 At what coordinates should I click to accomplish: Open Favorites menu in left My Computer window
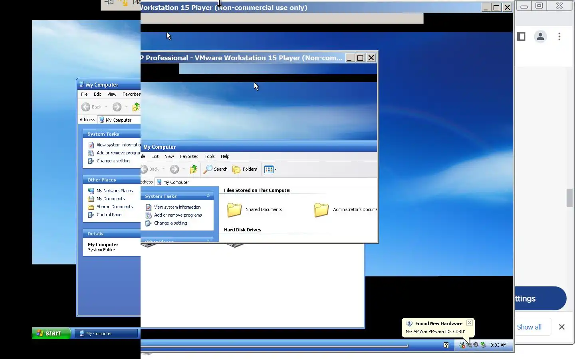[131, 94]
